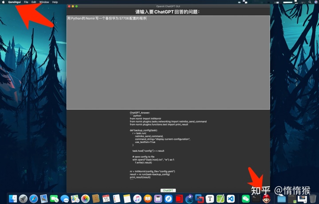The image size is (319, 204).
Task: Open Safari from the Dock
Action: tap(34, 199)
